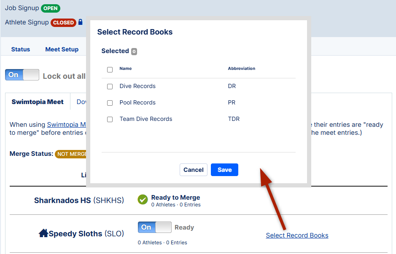Toggle the Lock out all switch

[x=22, y=75]
